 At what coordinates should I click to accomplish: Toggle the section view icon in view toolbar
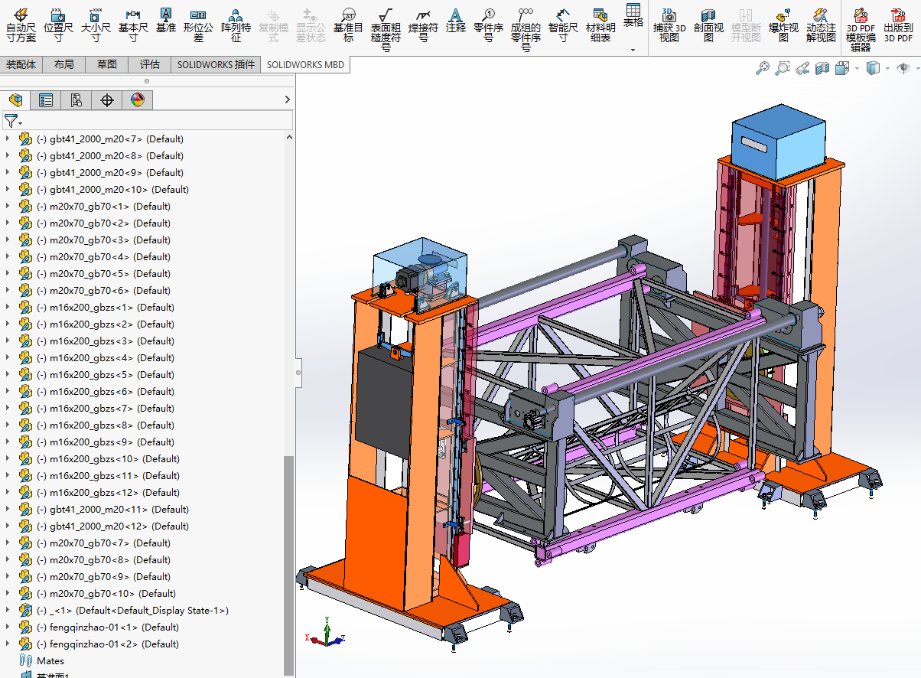[822, 69]
